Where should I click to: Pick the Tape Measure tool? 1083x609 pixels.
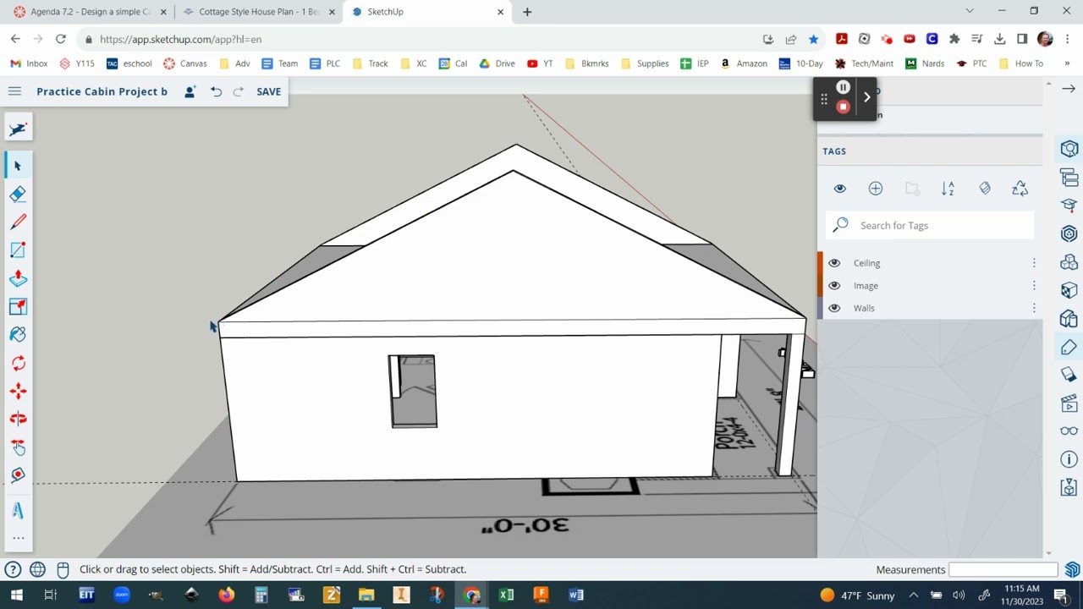(x=18, y=475)
